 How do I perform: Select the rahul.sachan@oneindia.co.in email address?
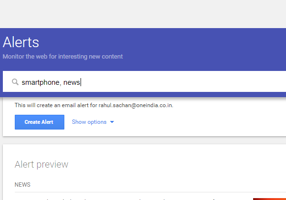point(135,105)
